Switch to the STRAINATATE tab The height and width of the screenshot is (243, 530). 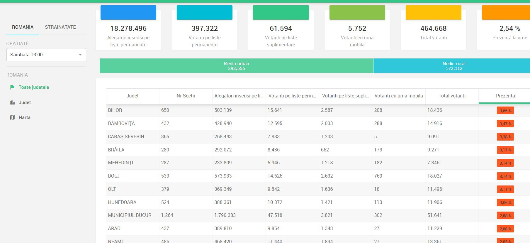pyautogui.click(x=60, y=27)
